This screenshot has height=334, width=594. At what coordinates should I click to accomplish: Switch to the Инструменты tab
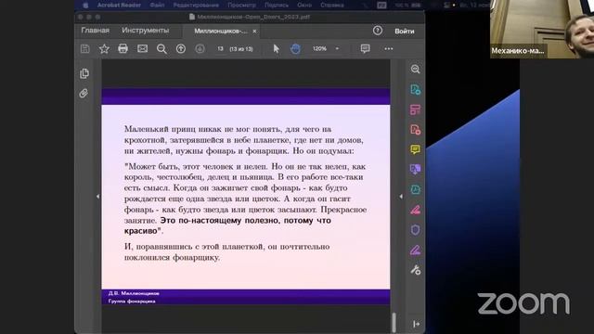click(x=146, y=31)
